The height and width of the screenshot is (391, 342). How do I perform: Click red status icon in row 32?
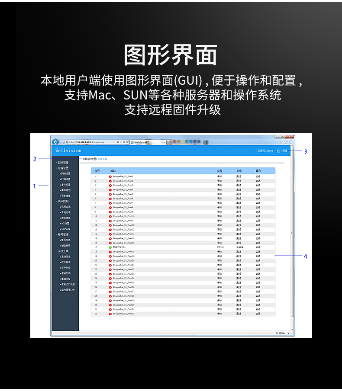pos(110,314)
